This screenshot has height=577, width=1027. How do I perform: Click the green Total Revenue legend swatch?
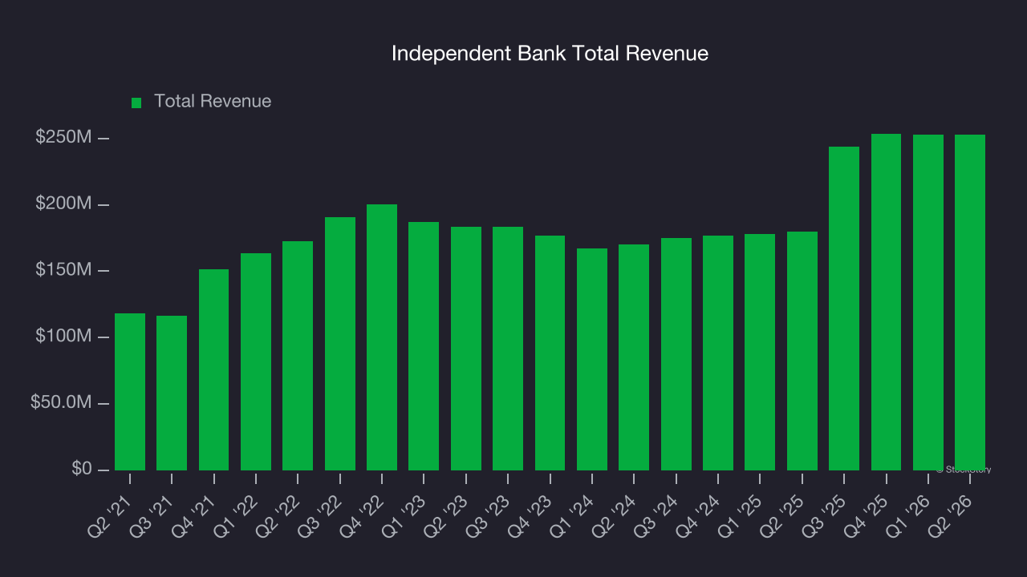136,103
